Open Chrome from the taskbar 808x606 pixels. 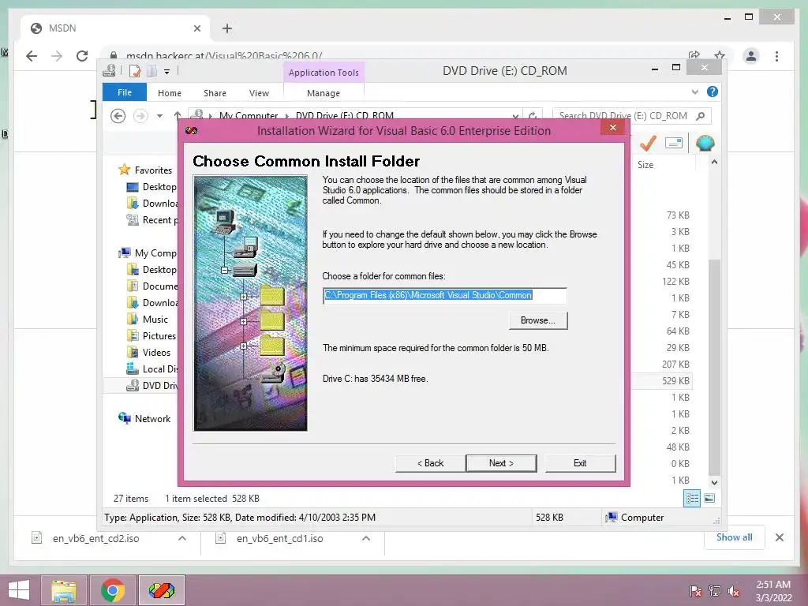pos(113,590)
